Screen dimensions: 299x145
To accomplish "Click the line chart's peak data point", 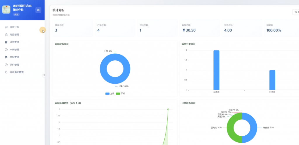I will click(168, 109).
